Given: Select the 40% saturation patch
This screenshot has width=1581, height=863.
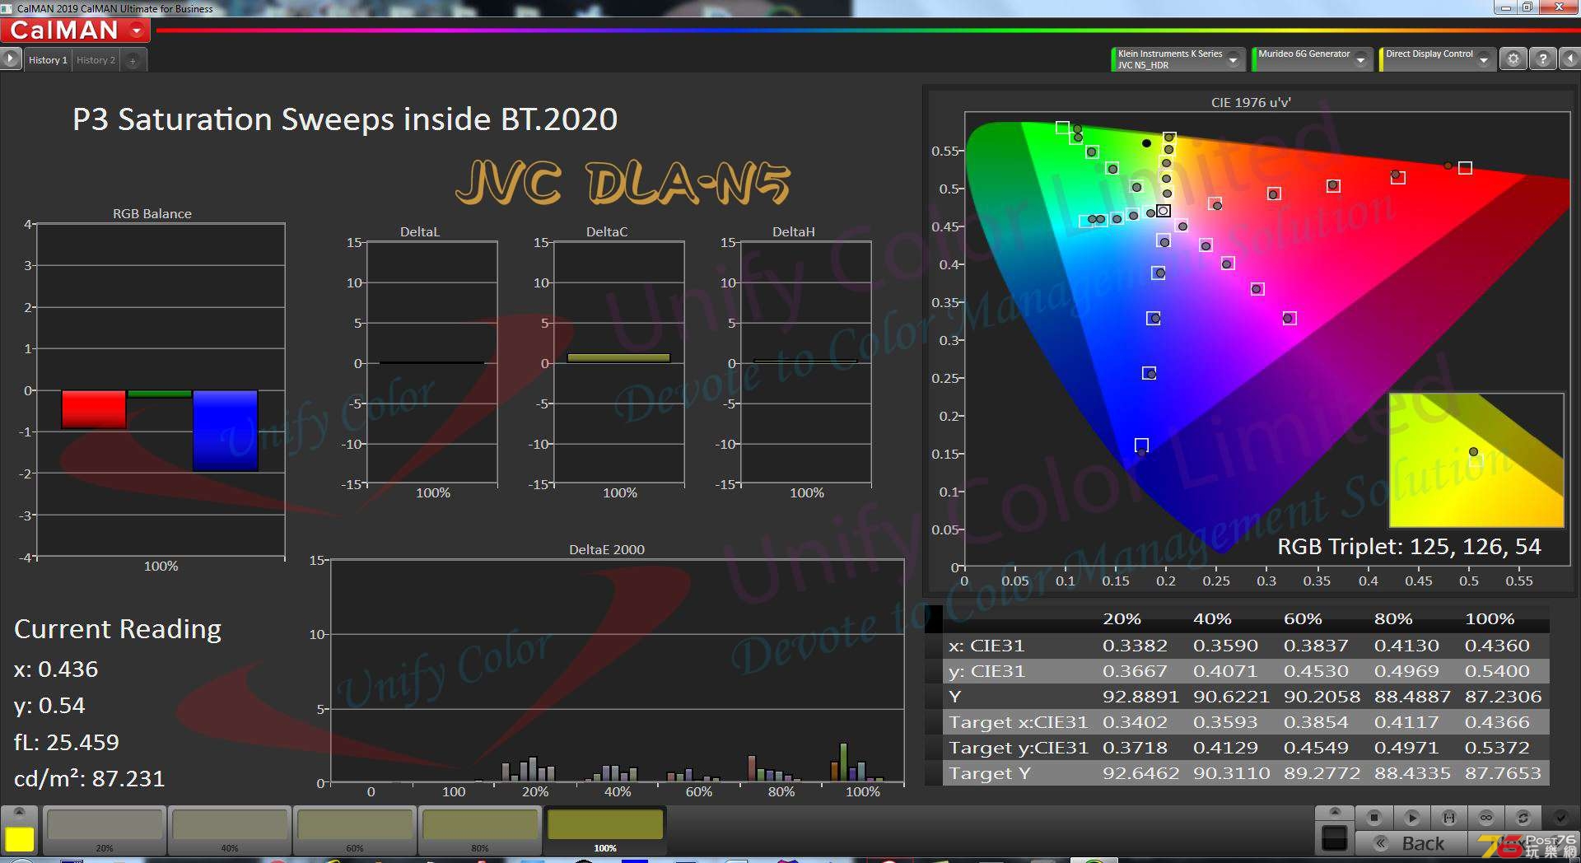Looking at the screenshot, I should click(230, 832).
